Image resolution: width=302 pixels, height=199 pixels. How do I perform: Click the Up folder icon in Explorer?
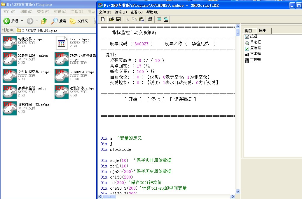pos(44,21)
